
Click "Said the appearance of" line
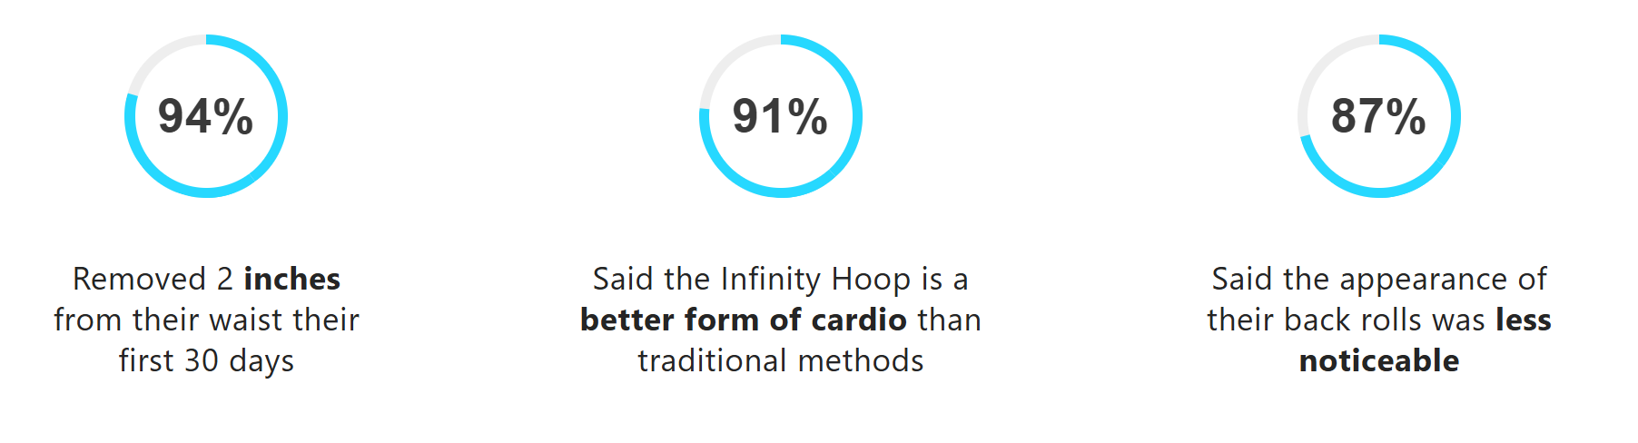tap(1378, 279)
